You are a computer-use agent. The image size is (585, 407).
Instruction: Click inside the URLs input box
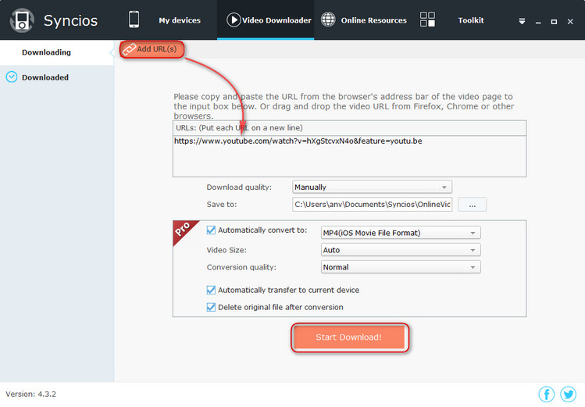(349, 156)
